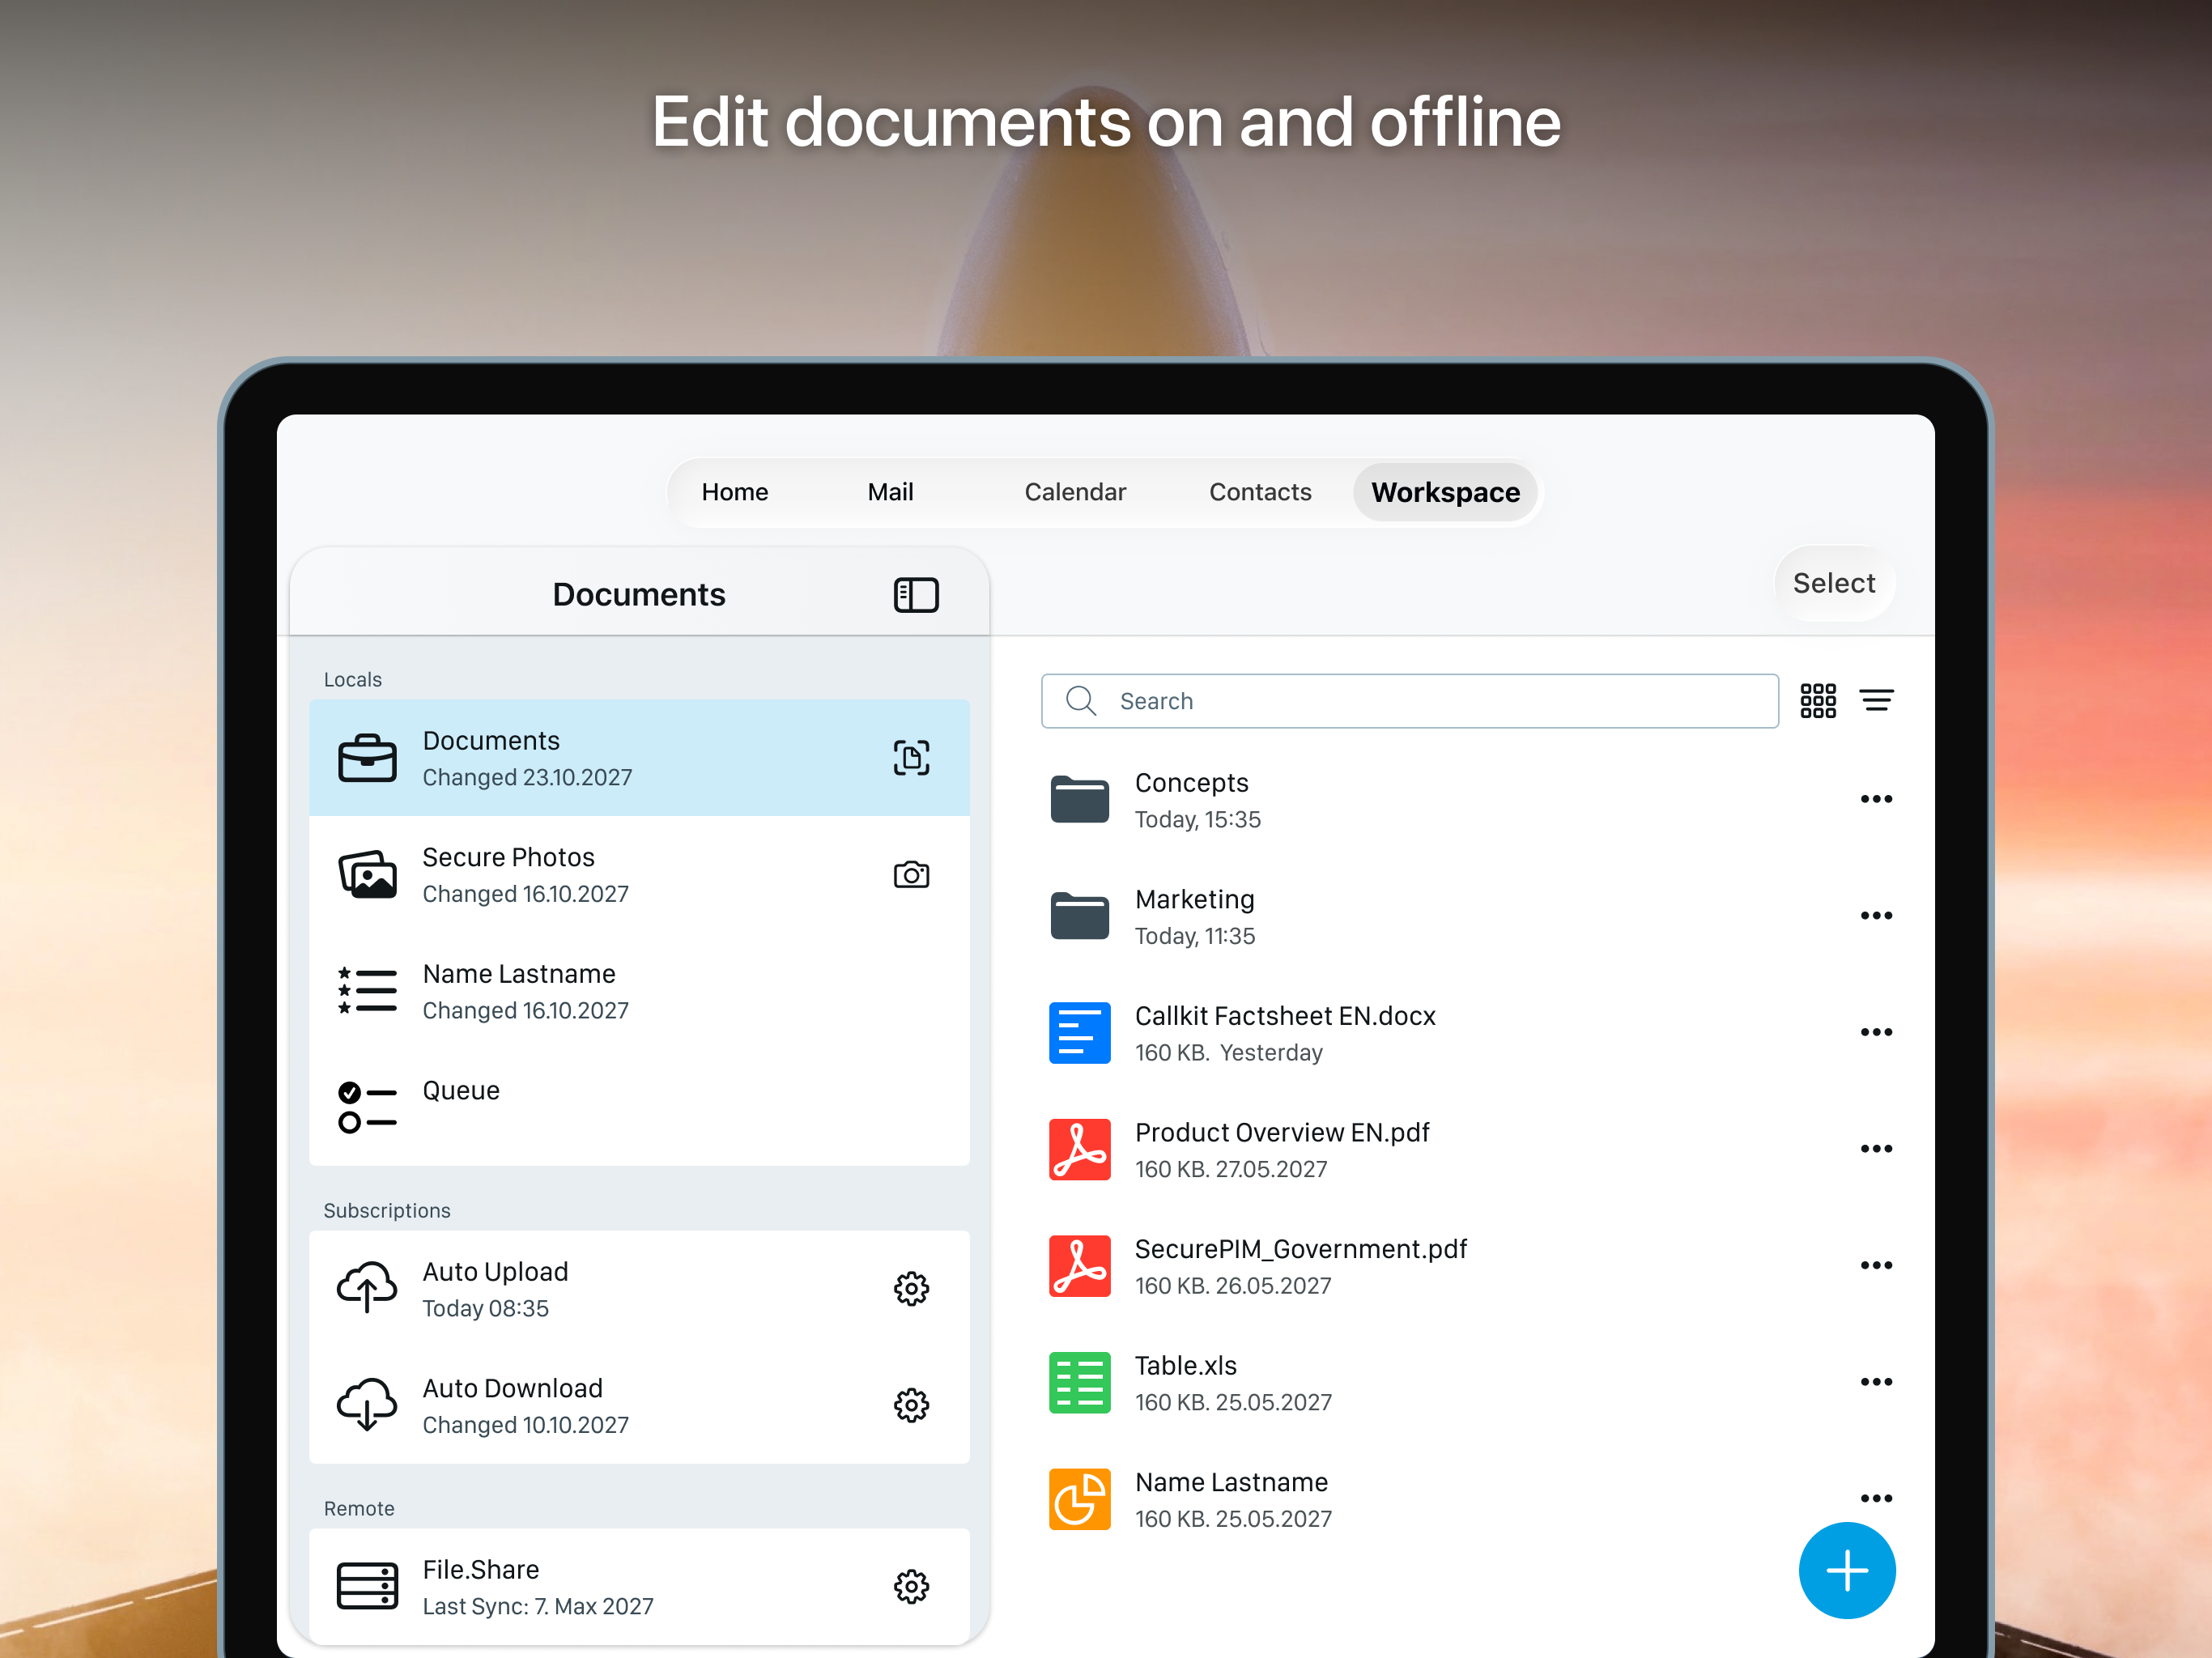Open more options for SecurePIM_Government.pdf
Viewport: 2212px width, 1658px height.
[1876, 1266]
